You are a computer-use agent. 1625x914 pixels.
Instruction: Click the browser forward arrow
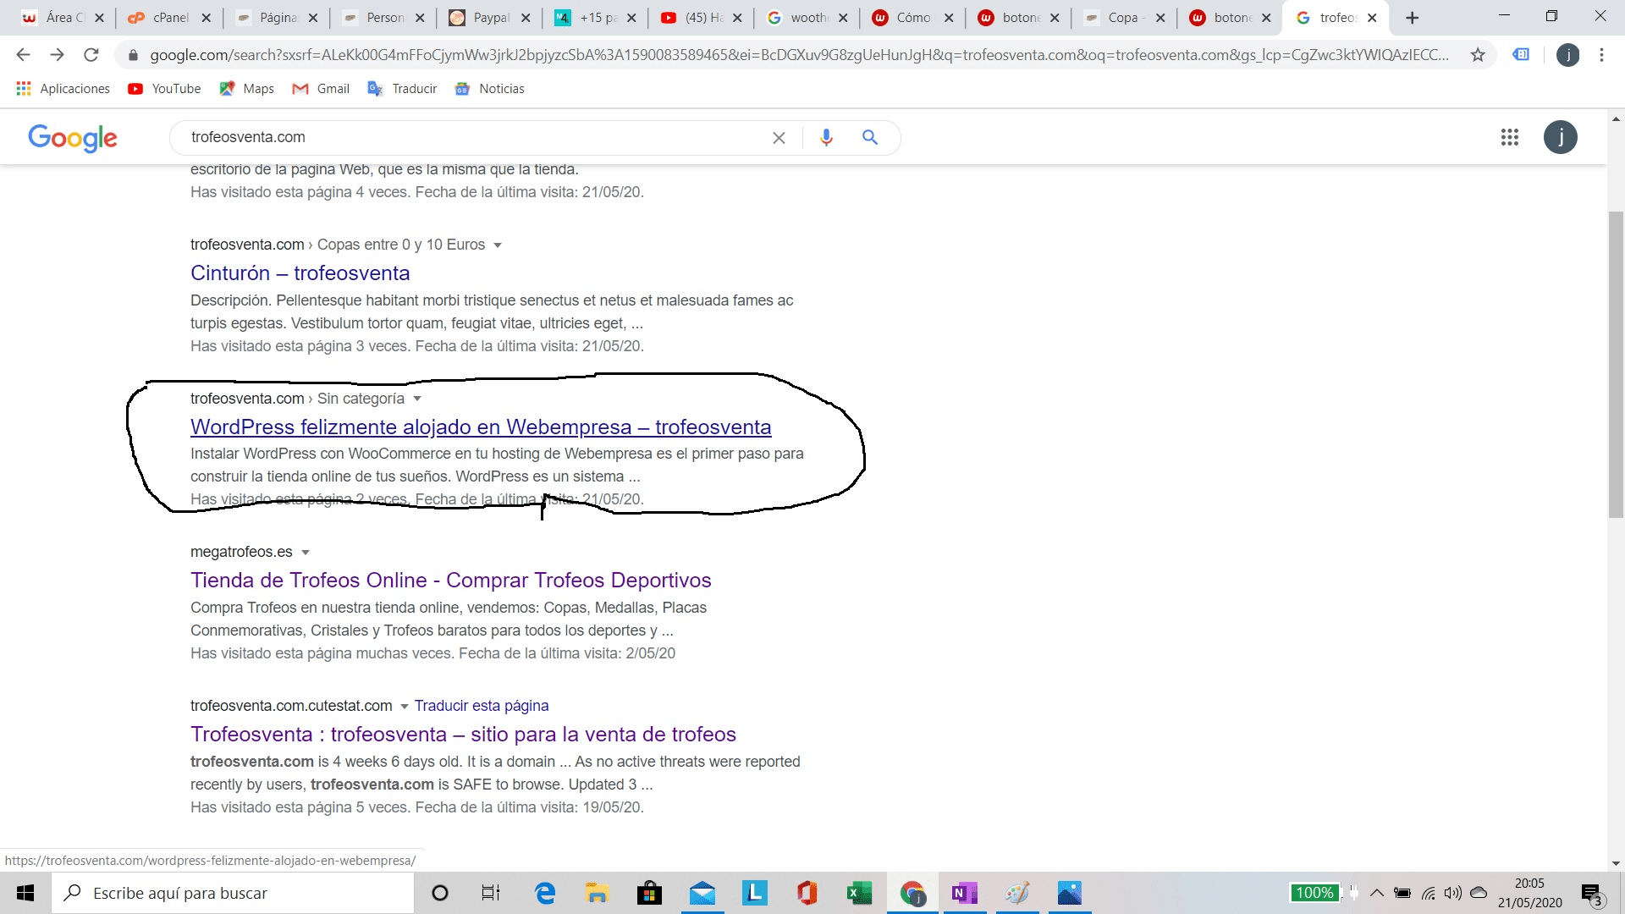point(57,55)
